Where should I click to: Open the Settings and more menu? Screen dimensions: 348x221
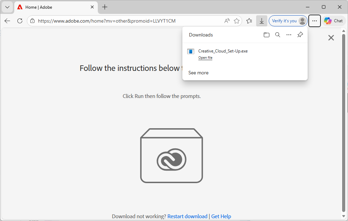coord(314,21)
